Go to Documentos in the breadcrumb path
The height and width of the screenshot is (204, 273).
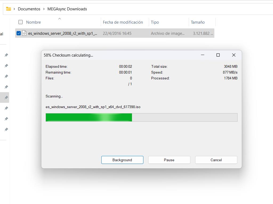(29, 9)
